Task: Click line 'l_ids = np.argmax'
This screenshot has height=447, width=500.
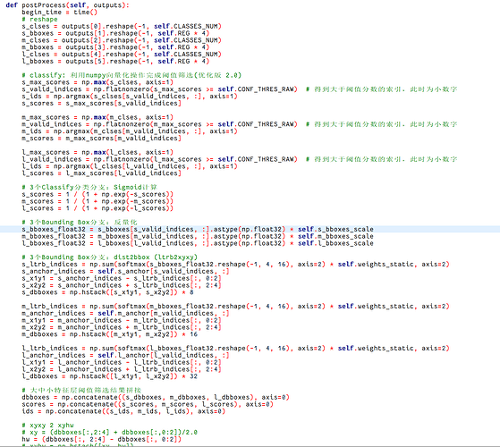Action: coord(130,166)
